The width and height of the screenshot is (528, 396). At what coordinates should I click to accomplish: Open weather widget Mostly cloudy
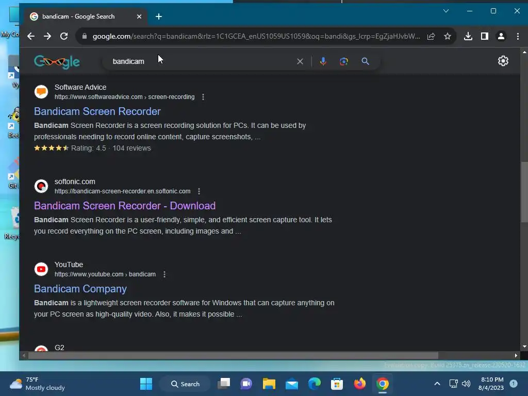[37, 384]
